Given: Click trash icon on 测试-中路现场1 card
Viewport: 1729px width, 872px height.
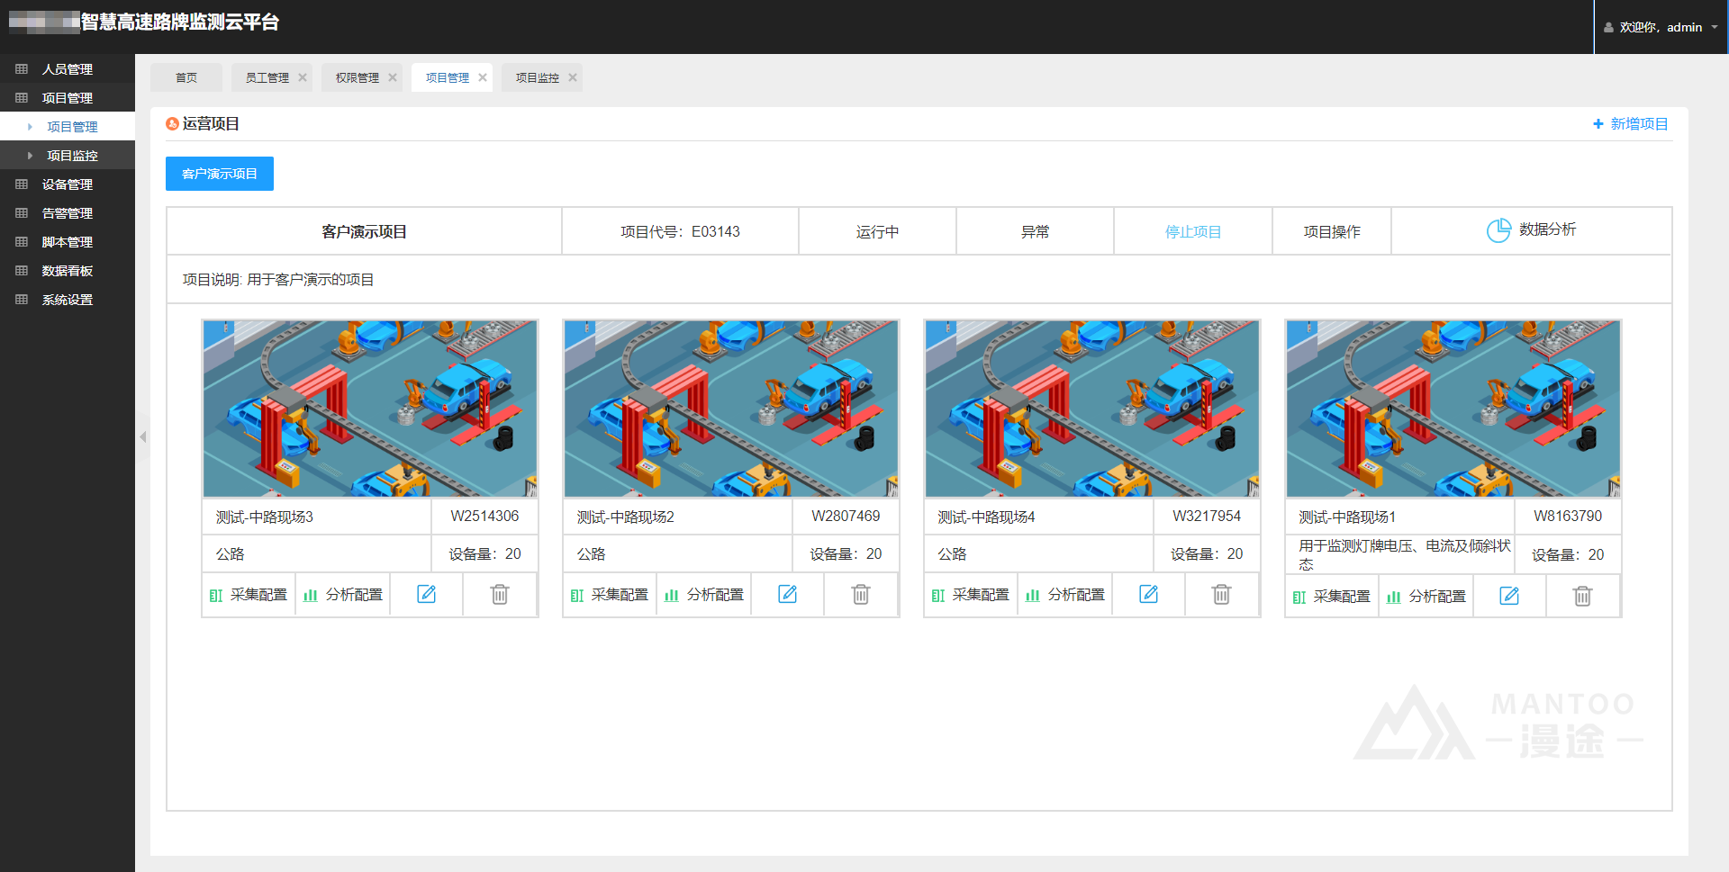Looking at the screenshot, I should [x=1582, y=596].
